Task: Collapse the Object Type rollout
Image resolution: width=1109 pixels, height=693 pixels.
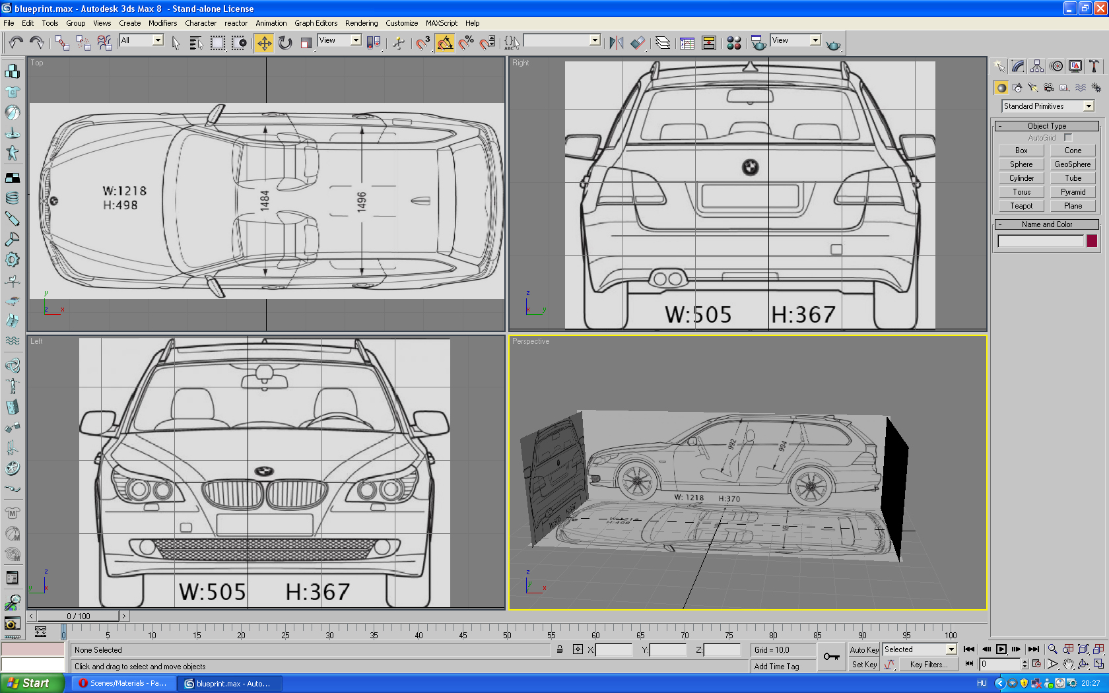Action: 1047,126
